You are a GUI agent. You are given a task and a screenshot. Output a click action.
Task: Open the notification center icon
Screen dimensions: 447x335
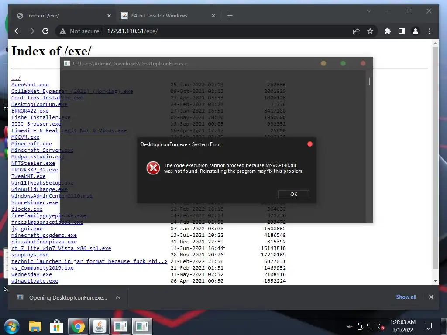click(428, 326)
